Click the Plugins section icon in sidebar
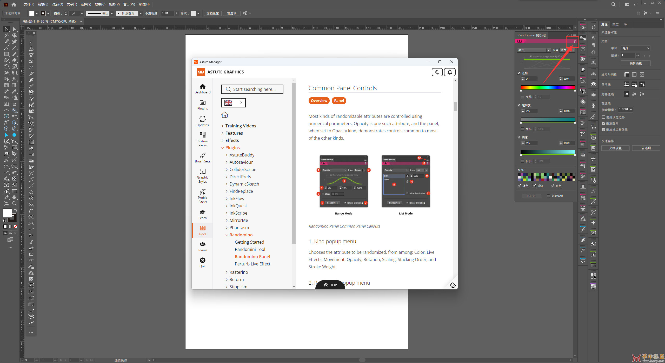Image resolution: width=665 pixels, height=363 pixels. point(202,105)
